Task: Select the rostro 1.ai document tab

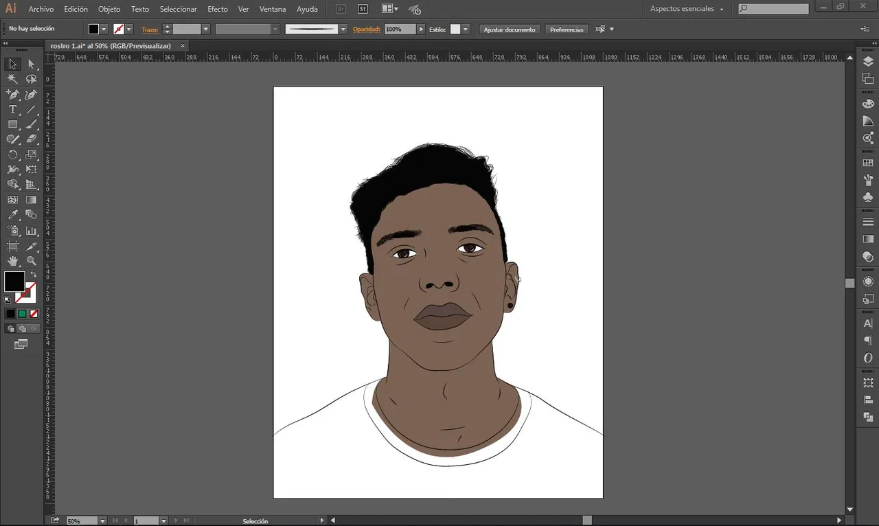Action: [x=110, y=45]
